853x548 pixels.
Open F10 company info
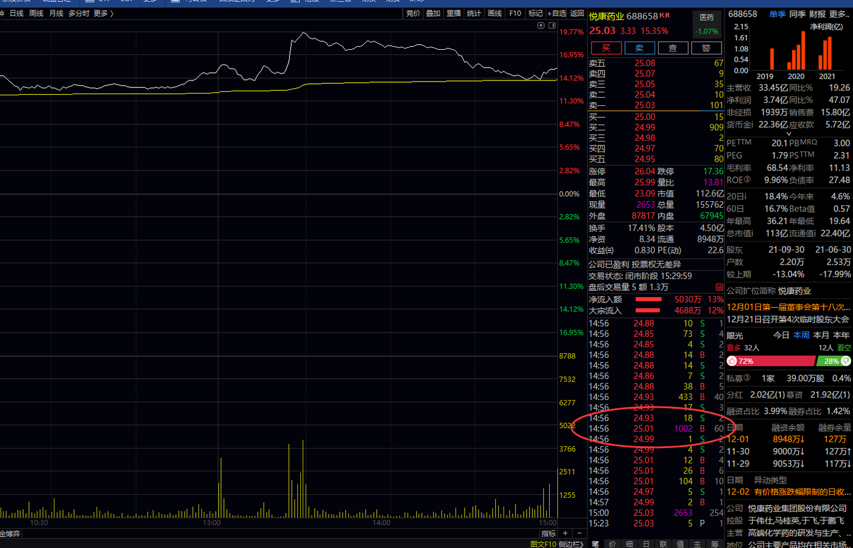pyautogui.click(x=515, y=13)
